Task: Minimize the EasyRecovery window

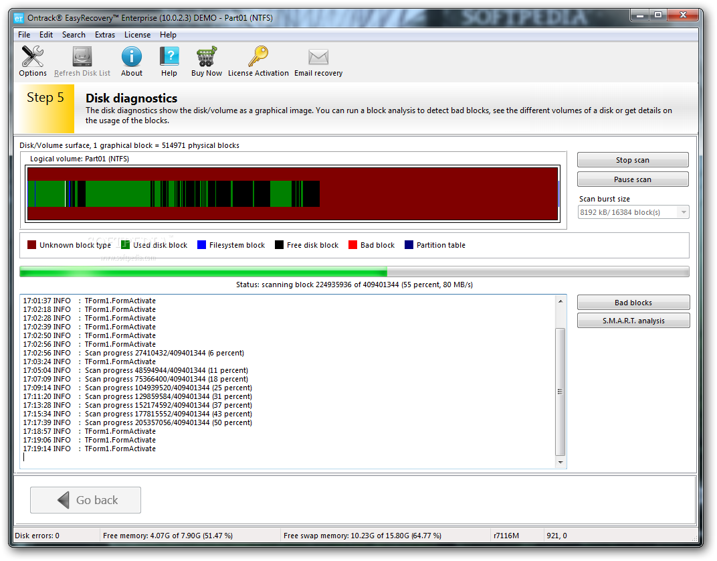Action: coord(639,15)
